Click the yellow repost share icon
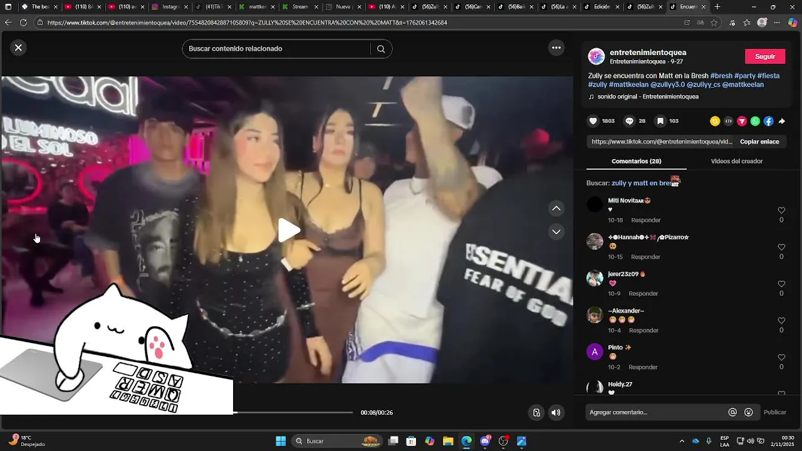This screenshot has height=451, width=802. click(715, 122)
